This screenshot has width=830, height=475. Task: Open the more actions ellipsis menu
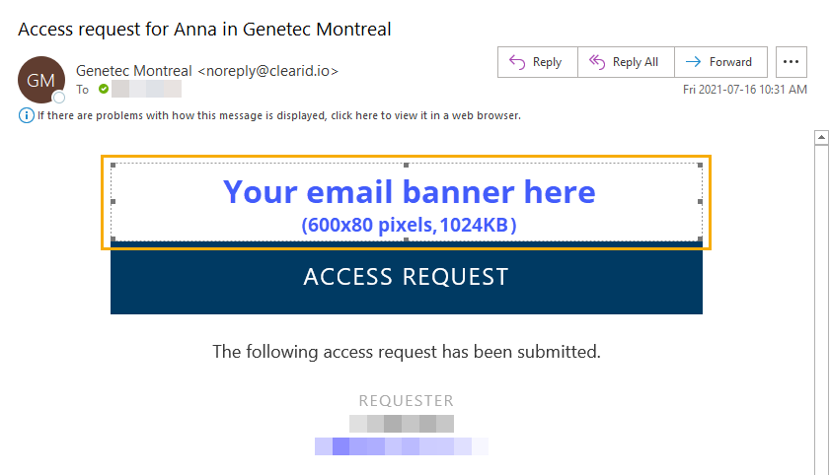point(791,62)
